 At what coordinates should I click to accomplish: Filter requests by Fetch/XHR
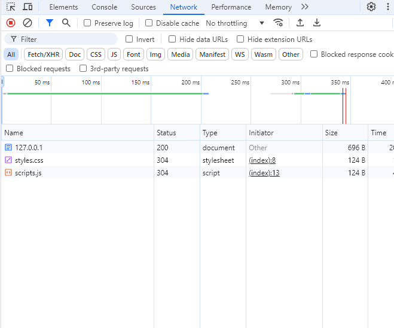click(44, 54)
